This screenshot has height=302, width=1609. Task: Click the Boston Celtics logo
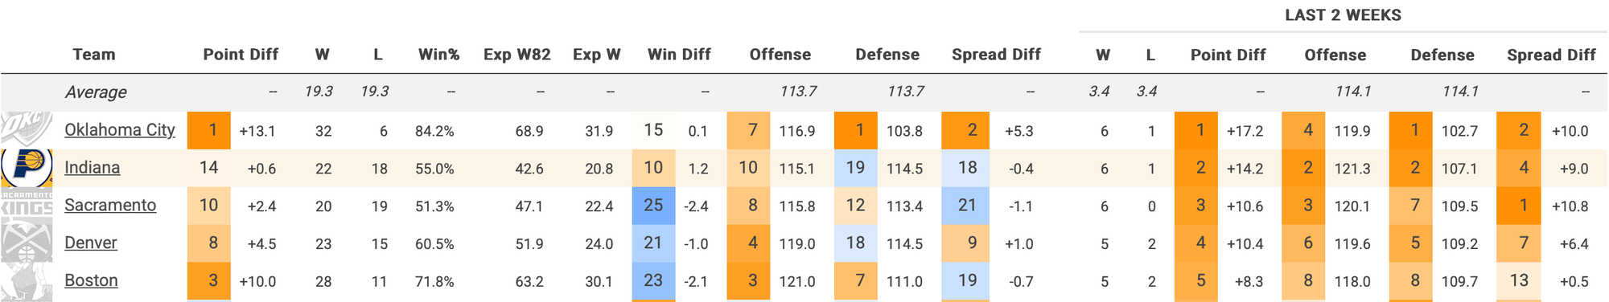point(27,280)
